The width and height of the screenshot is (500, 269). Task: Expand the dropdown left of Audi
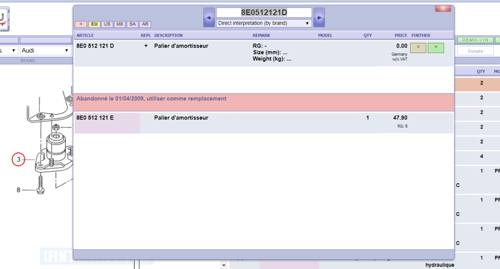[9, 50]
